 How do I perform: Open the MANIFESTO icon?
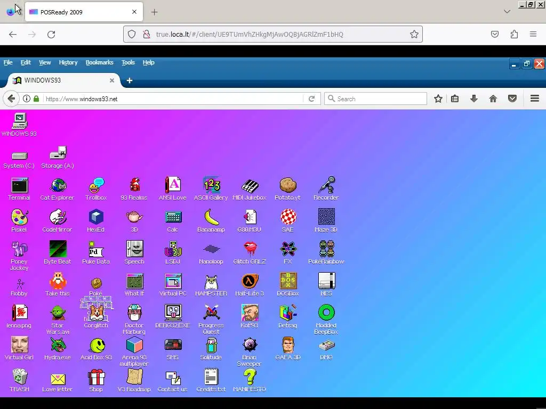pyautogui.click(x=250, y=381)
